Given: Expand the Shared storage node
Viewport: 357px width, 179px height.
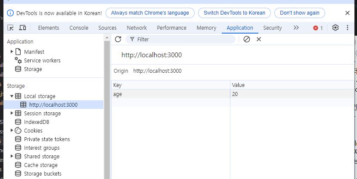Looking at the screenshot, I should click(12, 156).
